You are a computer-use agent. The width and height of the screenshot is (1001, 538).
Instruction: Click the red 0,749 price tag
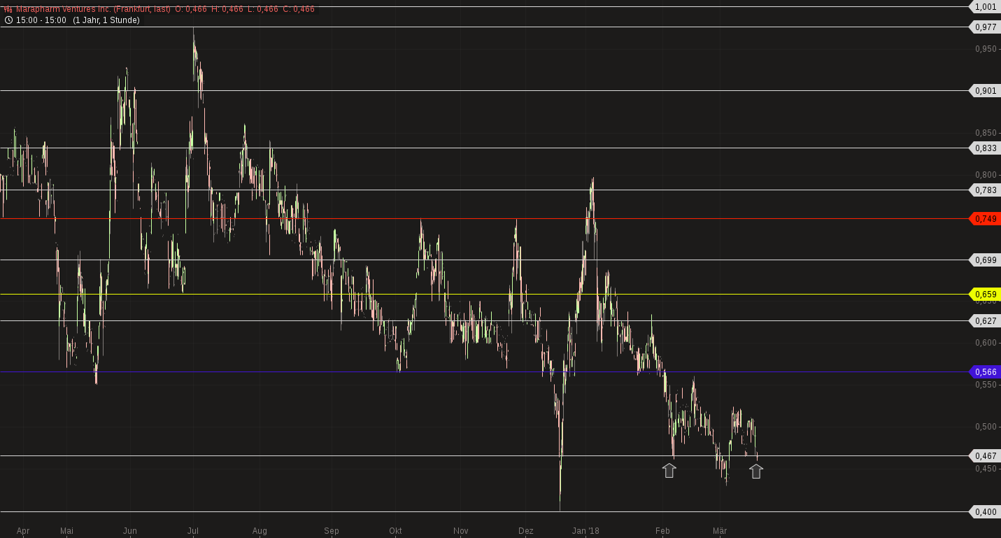985,219
